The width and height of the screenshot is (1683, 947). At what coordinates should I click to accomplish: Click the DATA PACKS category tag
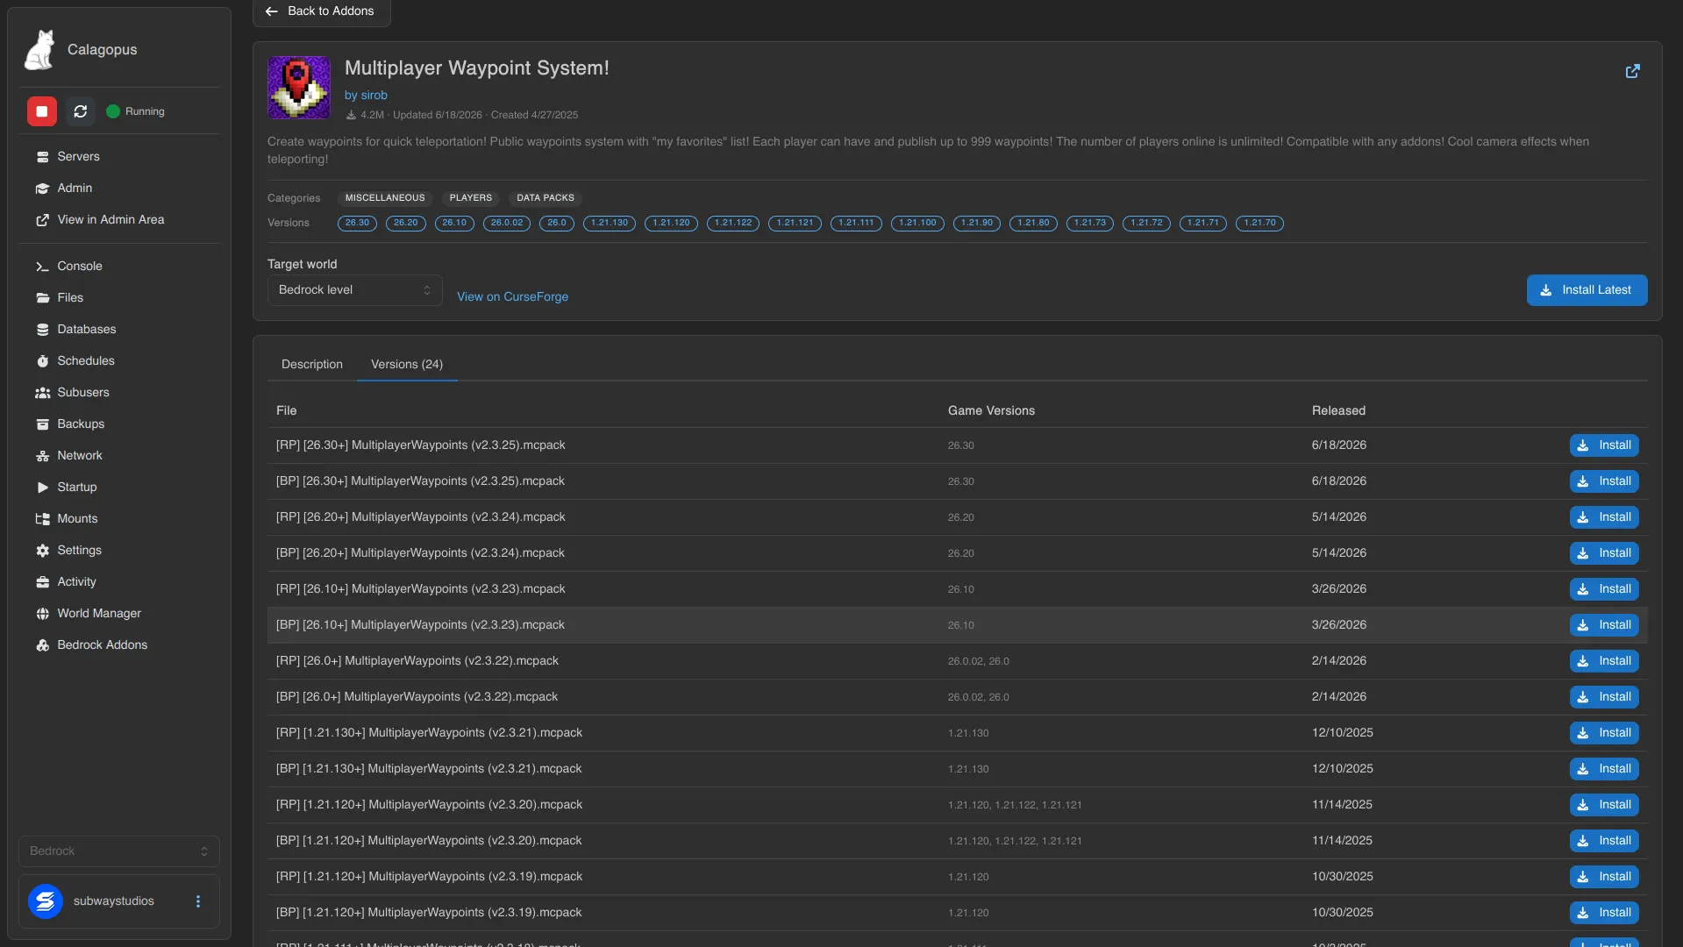(546, 198)
